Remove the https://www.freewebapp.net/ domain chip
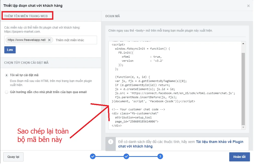Viewport: 254px width, 167px height. [x=49, y=40]
